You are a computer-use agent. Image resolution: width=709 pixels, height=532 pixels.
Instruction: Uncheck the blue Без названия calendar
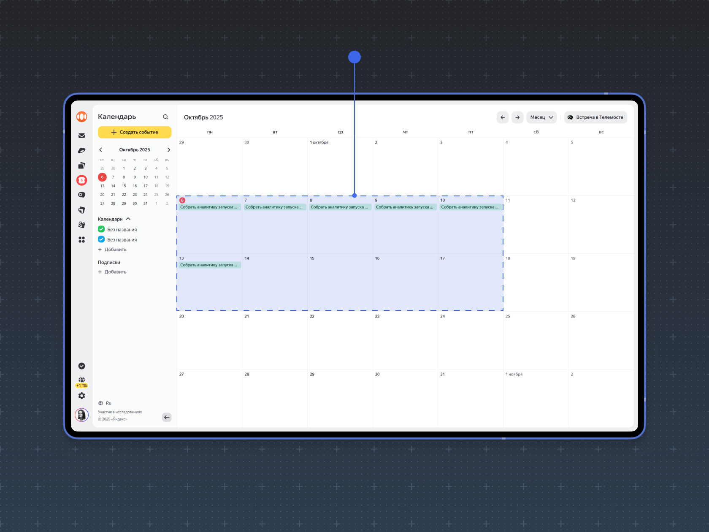coord(101,239)
